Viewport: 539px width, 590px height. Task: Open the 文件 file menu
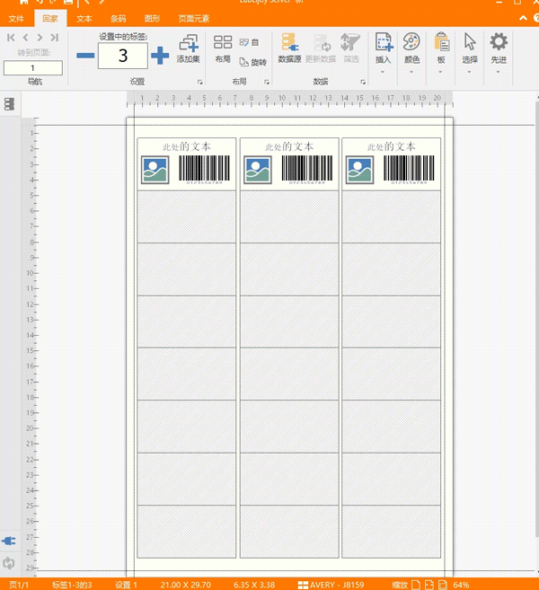[x=16, y=19]
